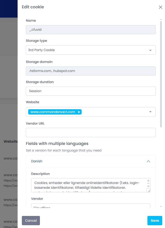Viewport: 165px width, 228px height.
Task: Close the Edit cookie dialog with X
Action: pyautogui.click(x=160, y=7)
